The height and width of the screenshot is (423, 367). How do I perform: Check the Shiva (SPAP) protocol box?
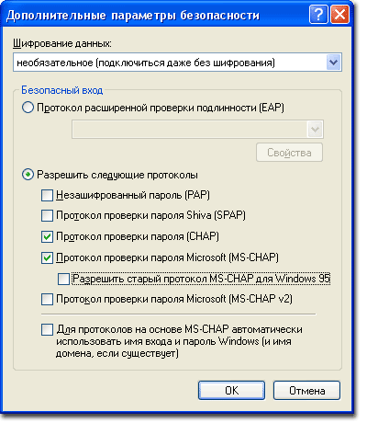(47, 215)
